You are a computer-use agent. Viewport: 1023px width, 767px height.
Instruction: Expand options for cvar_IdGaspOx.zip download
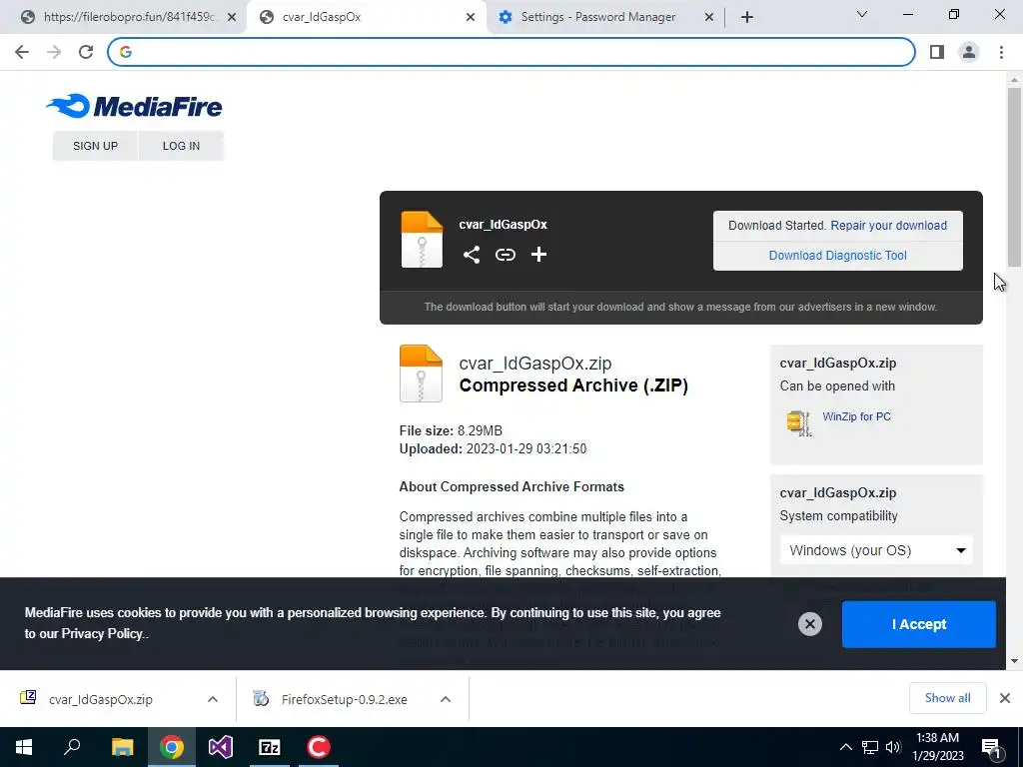pos(213,699)
